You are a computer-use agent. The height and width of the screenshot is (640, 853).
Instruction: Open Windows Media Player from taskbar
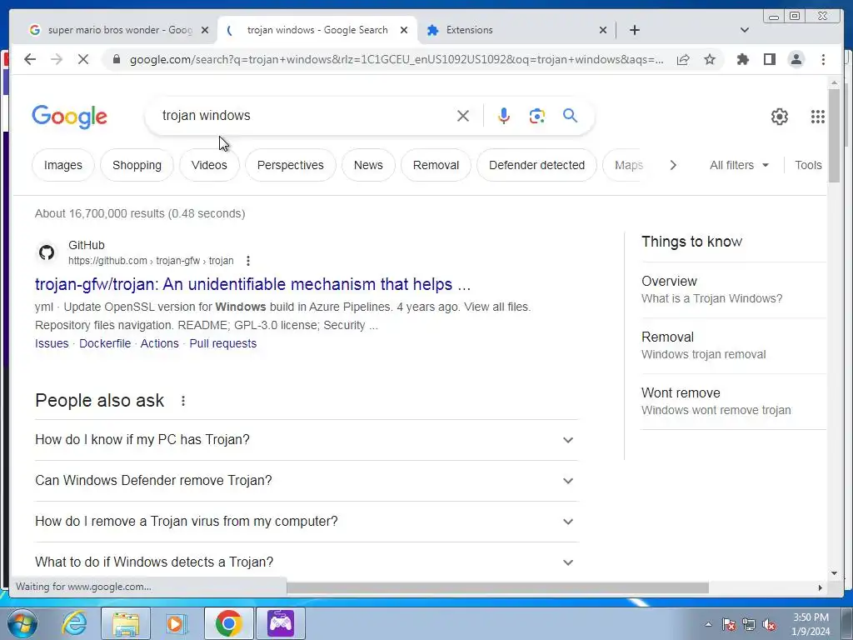click(x=176, y=623)
